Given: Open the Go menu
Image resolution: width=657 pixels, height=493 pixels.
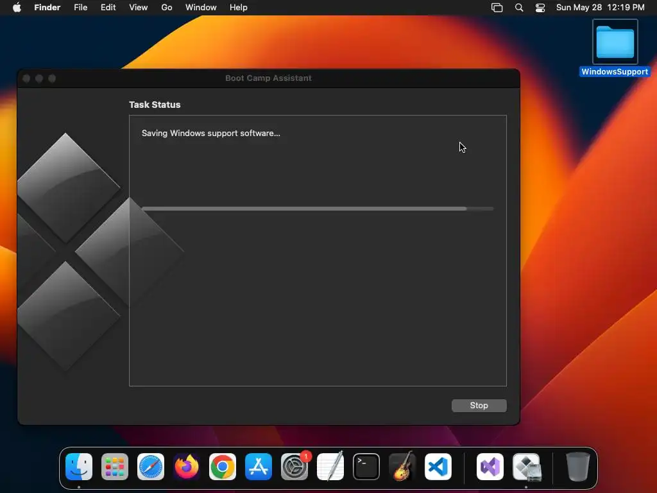Looking at the screenshot, I should (x=167, y=8).
